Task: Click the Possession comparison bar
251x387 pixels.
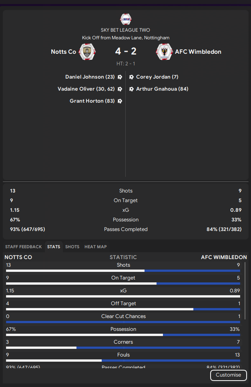Action: [x=123, y=335]
